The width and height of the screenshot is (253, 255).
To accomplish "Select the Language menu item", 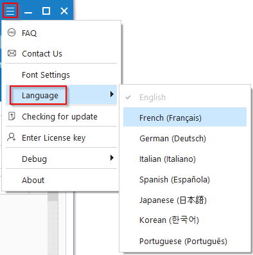I will [x=61, y=95].
